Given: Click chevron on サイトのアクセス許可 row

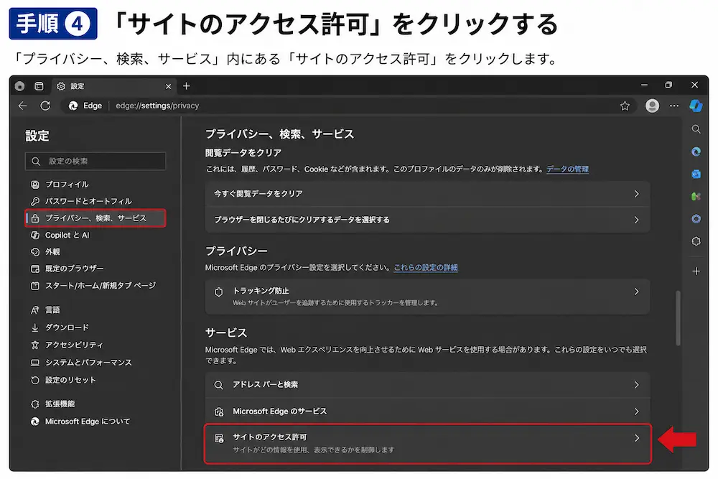Looking at the screenshot, I should coord(636,438).
